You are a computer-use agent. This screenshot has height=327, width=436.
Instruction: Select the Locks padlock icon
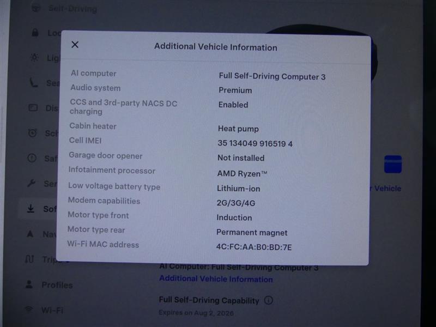click(35, 32)
